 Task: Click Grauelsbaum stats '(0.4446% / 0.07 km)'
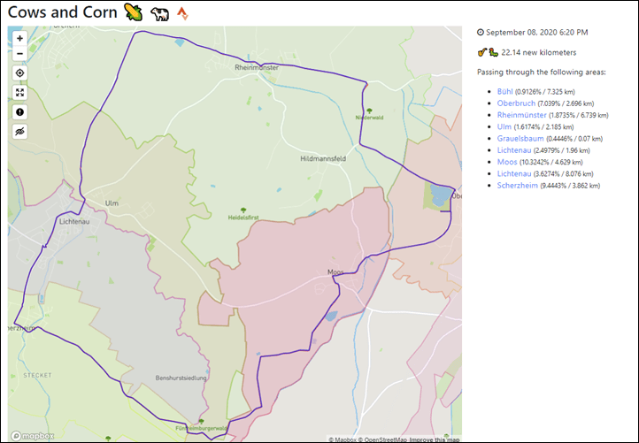point(574,139)
